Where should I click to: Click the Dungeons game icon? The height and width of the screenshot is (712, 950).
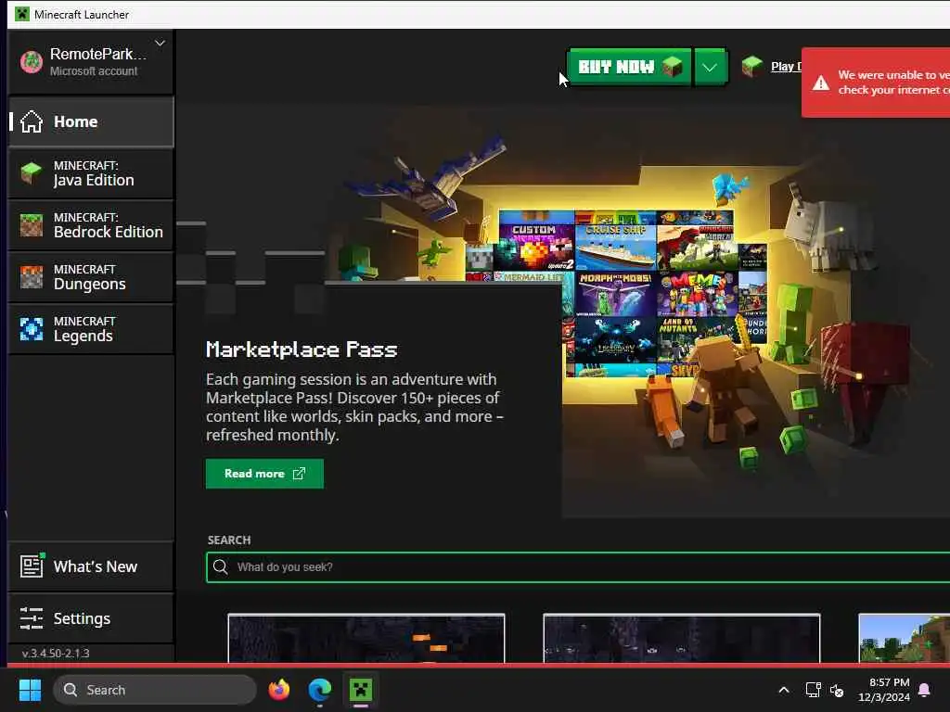(x=32, y=277)
